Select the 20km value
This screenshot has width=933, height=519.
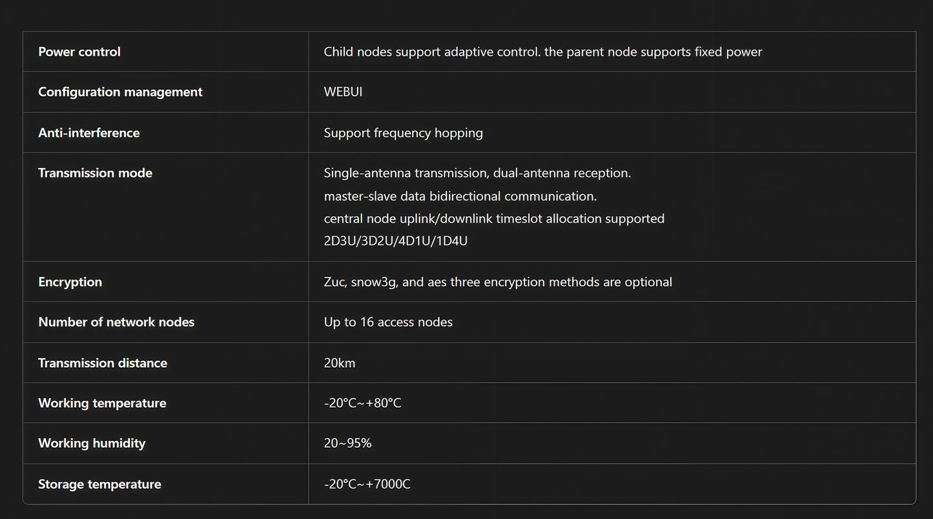[340, 363]
